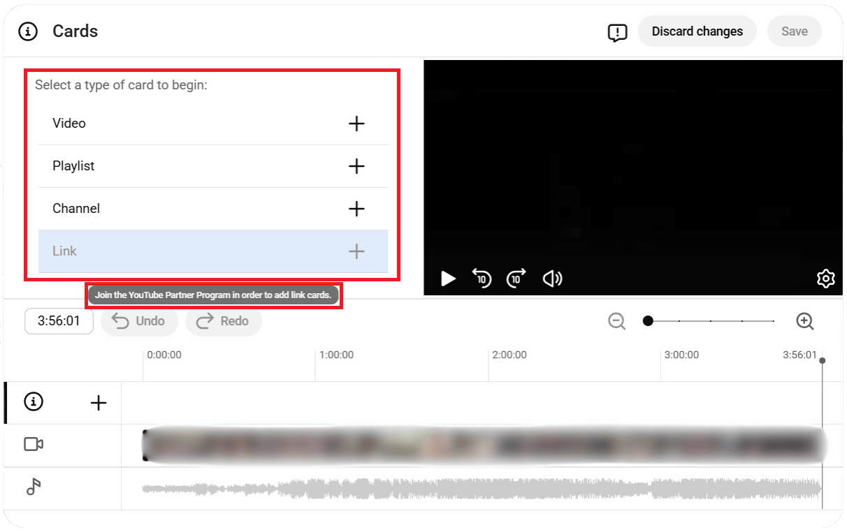The height and width of the screenshot is (532, 847).
Task: Redo the last change
Action: tap(224, 321)
